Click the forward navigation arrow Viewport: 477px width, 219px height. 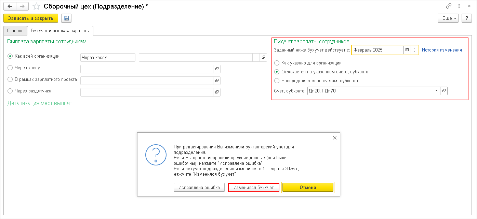[x=22, y=6]
